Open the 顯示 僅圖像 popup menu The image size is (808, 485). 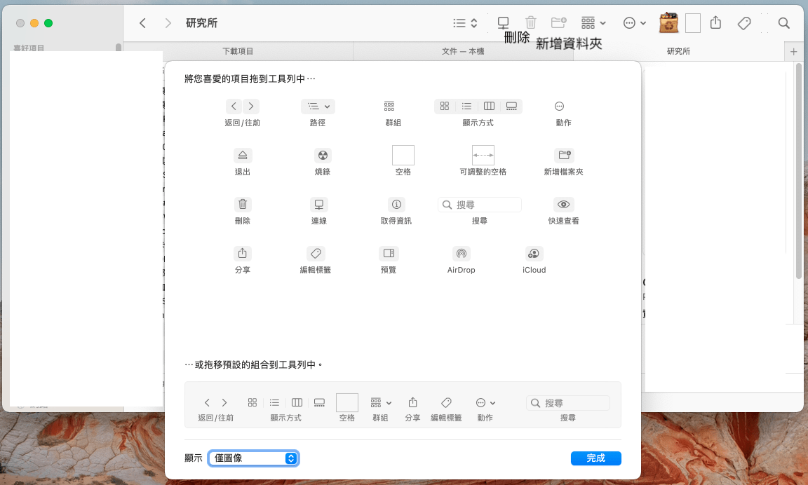(x=253, y=458)
